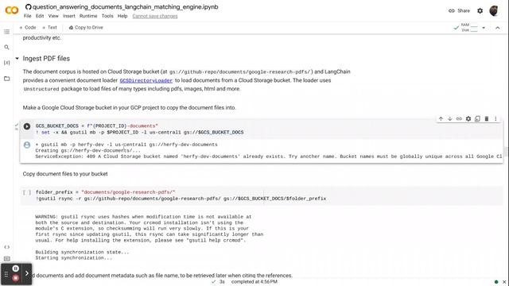Open cell settings gear icon
The width and height of the screenshot is (509, 286).
point(468,118)
